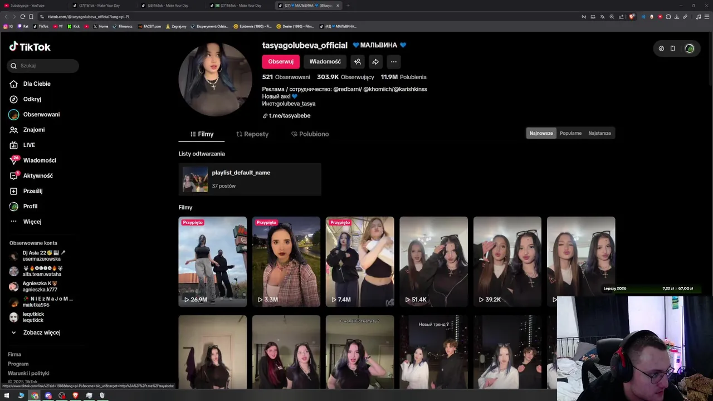The image size is (713, 401).
Task: Open the LIVE section icon
Action: [13, 145]
